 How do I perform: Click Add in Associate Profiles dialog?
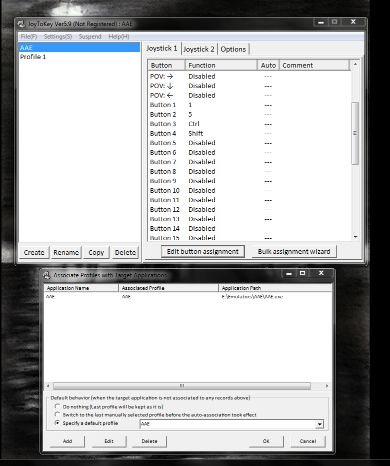67,441
